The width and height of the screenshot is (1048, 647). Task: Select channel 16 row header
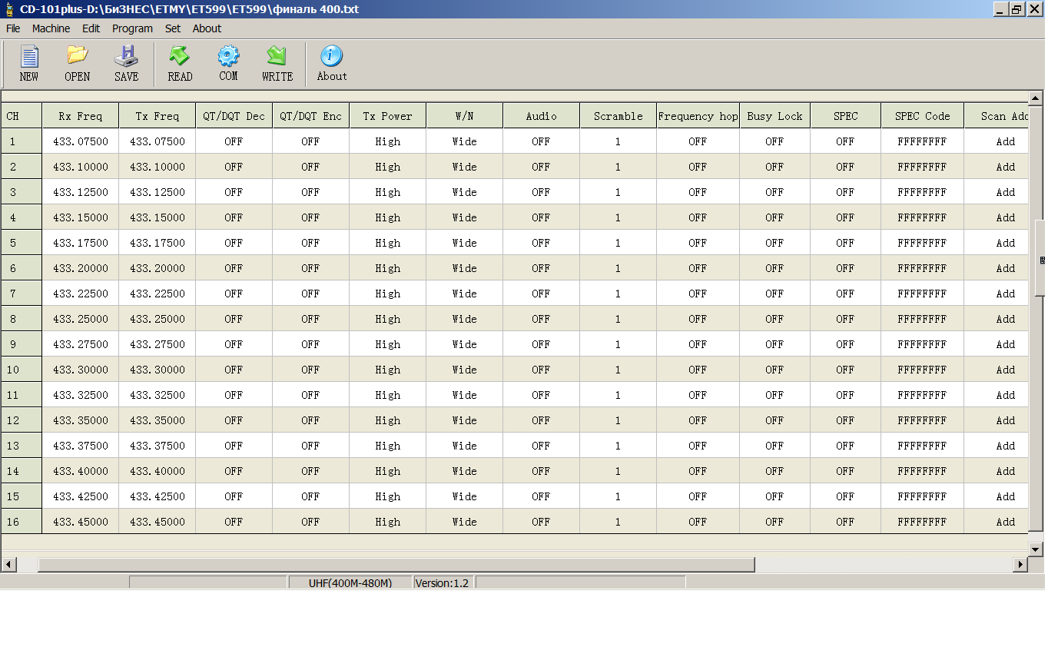pyautogui.click(x=22, y=522)
